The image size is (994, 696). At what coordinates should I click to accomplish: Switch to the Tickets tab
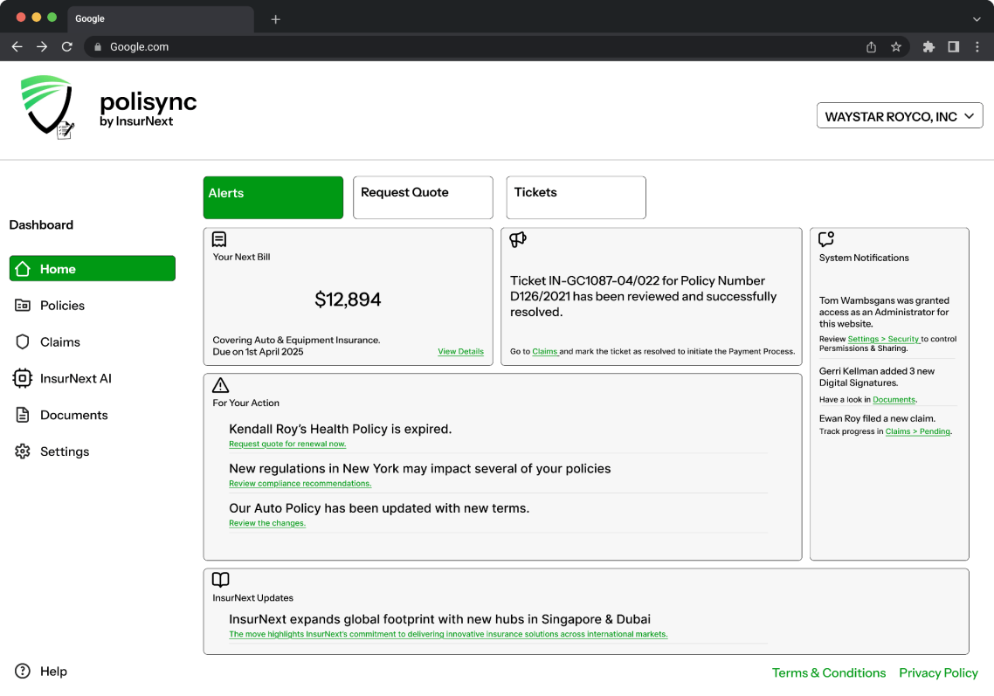pyautogui.click(x=576, y=197)
